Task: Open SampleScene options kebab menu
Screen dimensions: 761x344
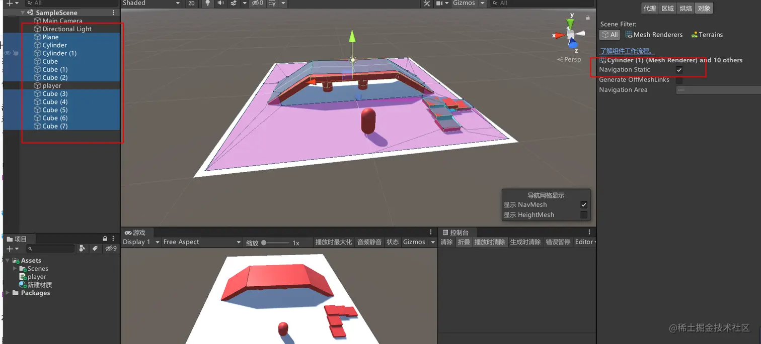Action: pos(113,13)
